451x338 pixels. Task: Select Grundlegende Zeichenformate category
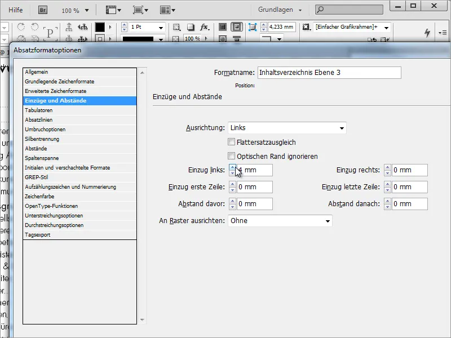(x=79, y=82)
